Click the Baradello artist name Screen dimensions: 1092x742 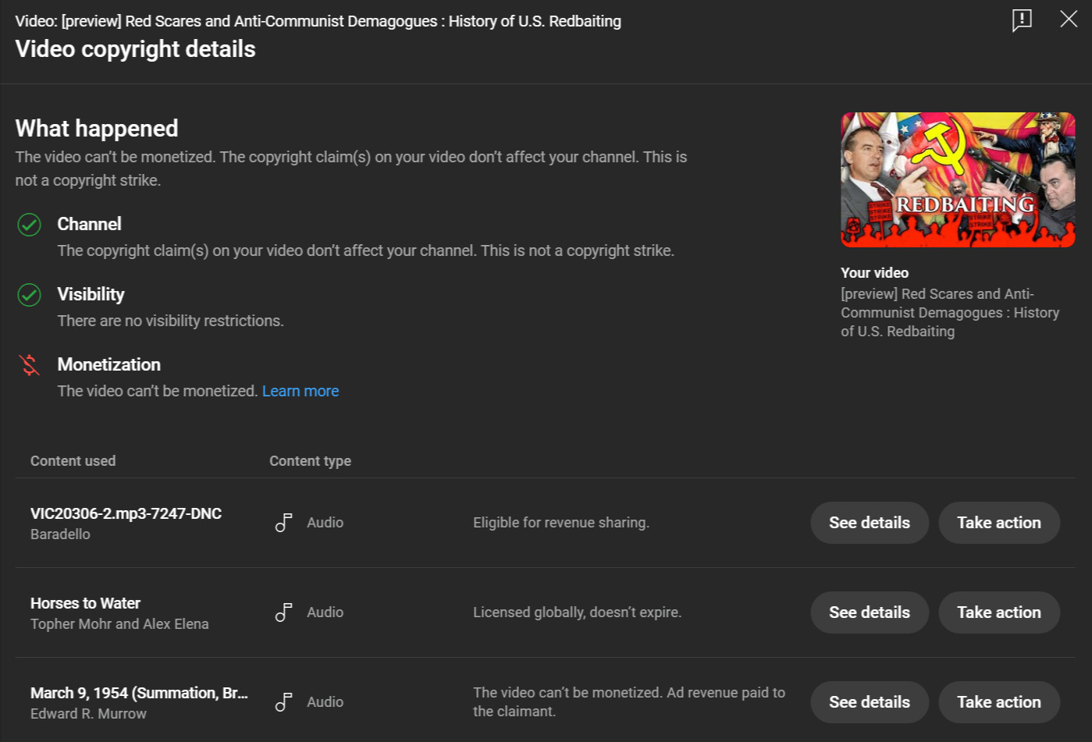60,534
